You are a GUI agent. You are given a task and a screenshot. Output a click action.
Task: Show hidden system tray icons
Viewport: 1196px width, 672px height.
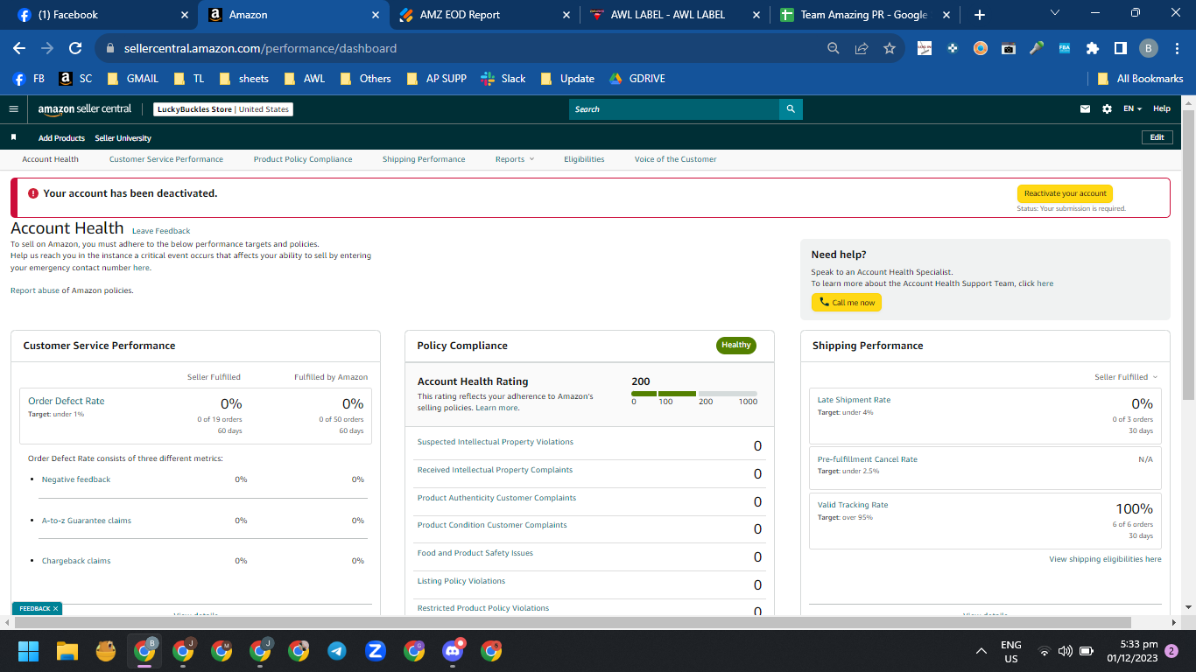(x=981, y=651)
